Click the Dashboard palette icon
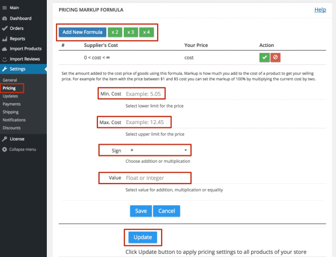336x257 pixels. pyautogui.click(x=4, y=18)
